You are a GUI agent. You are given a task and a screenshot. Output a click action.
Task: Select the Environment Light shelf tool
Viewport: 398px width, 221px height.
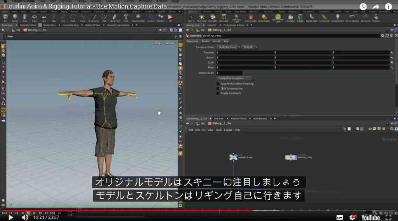coord(278,18)
